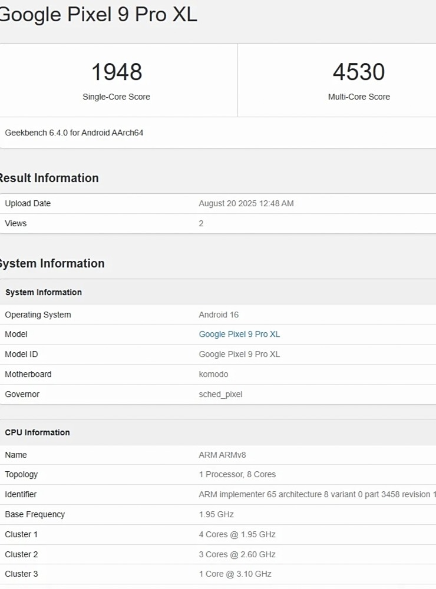Click the CPU Information table header
Image resolution: width=436 pixels, height=589 pixels.
37,432
